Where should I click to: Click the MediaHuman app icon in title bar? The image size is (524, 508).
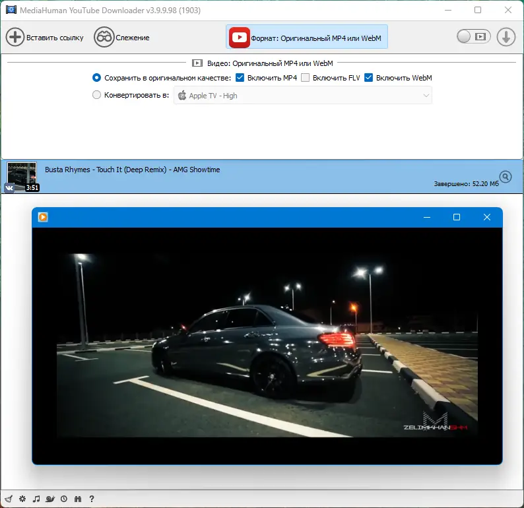point(11,10)
